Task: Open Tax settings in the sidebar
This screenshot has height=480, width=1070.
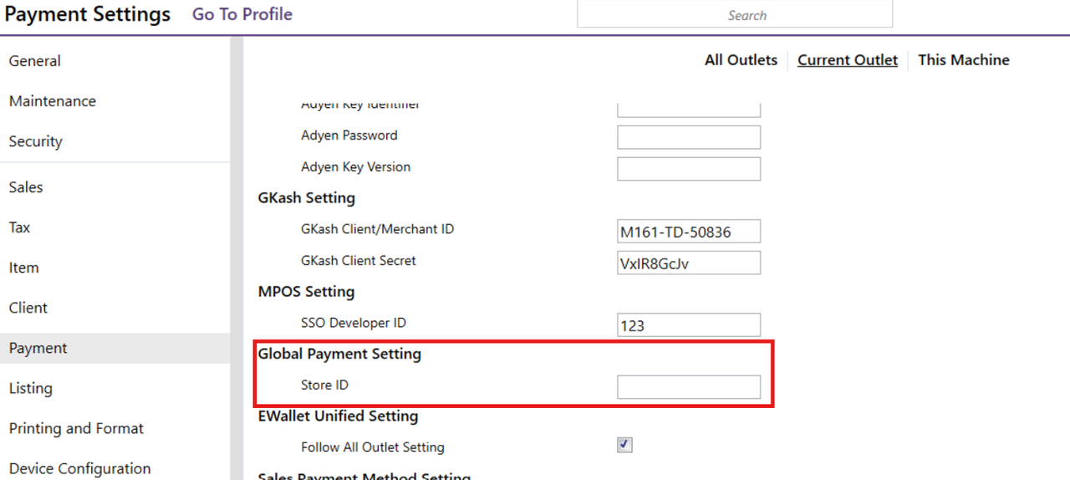Action: (20, 227)
